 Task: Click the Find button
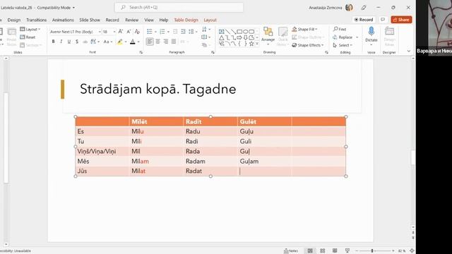(340, 29)
